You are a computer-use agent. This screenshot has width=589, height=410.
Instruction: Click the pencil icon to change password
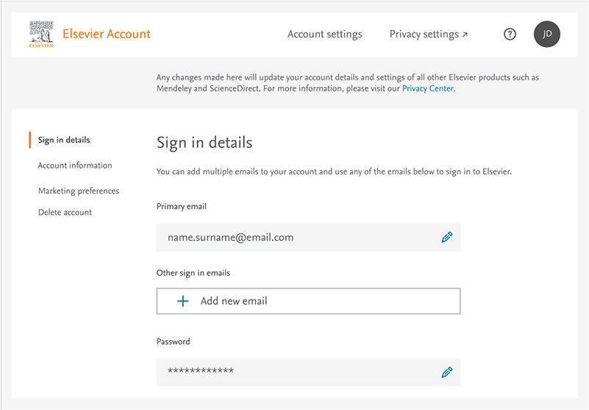pyautogui.click(x=446, y=372)
